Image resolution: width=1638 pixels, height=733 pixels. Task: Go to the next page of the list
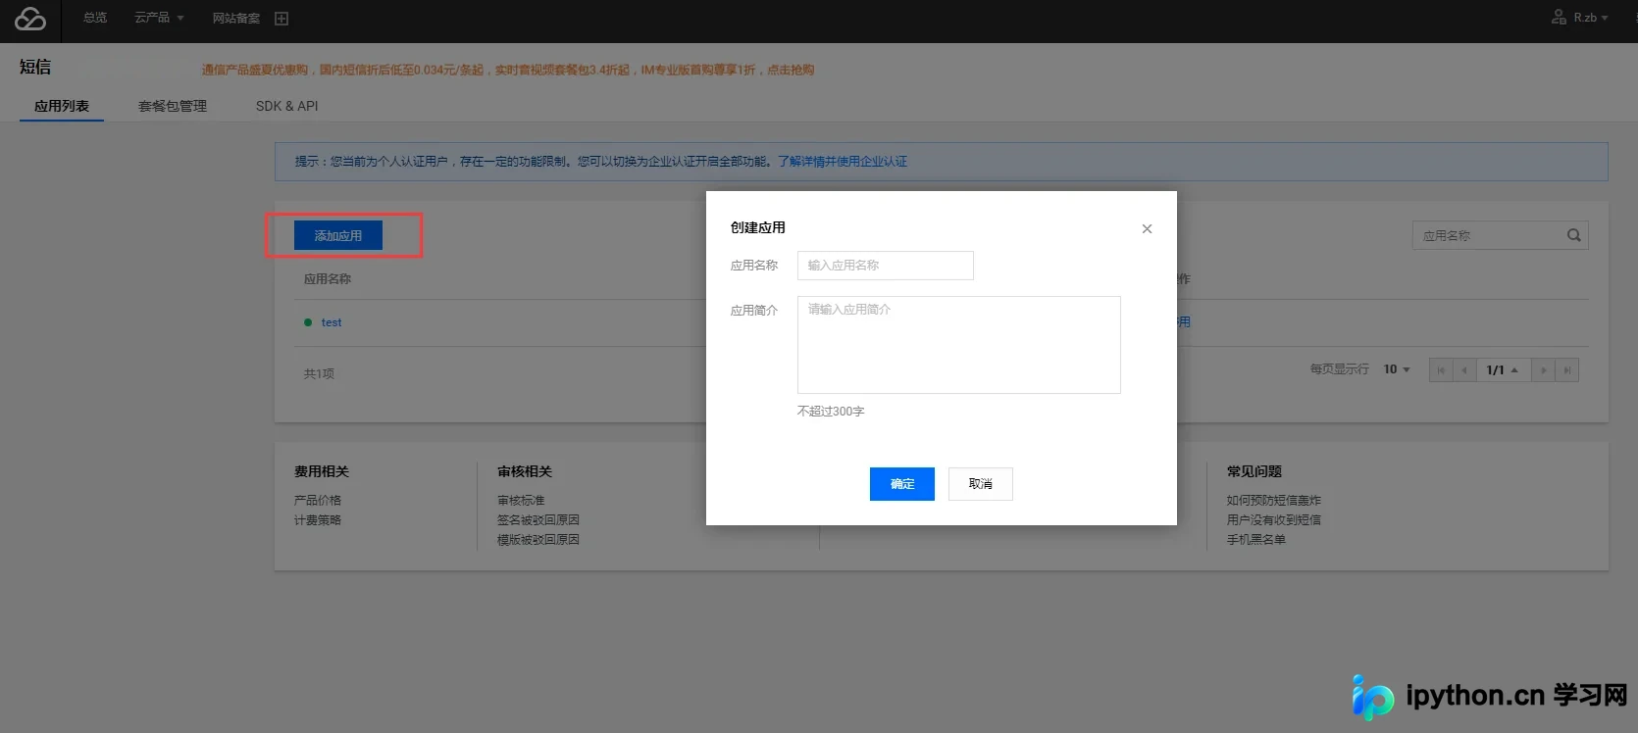[x=1544, y=370]
